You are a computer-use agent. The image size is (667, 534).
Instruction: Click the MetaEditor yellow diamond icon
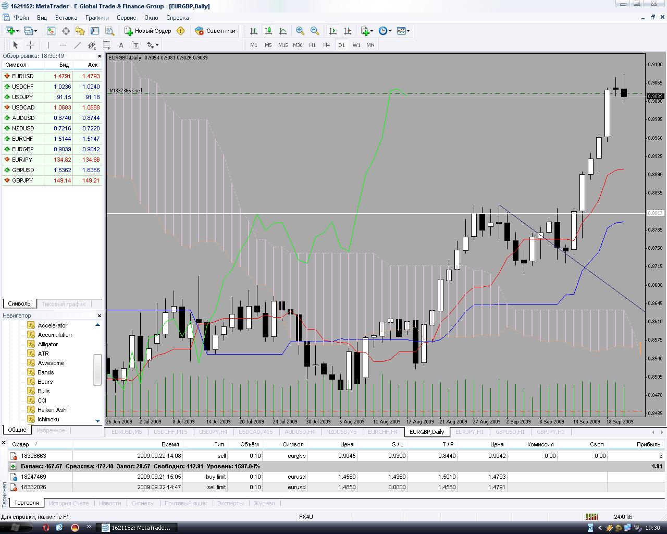coord(181,31)
